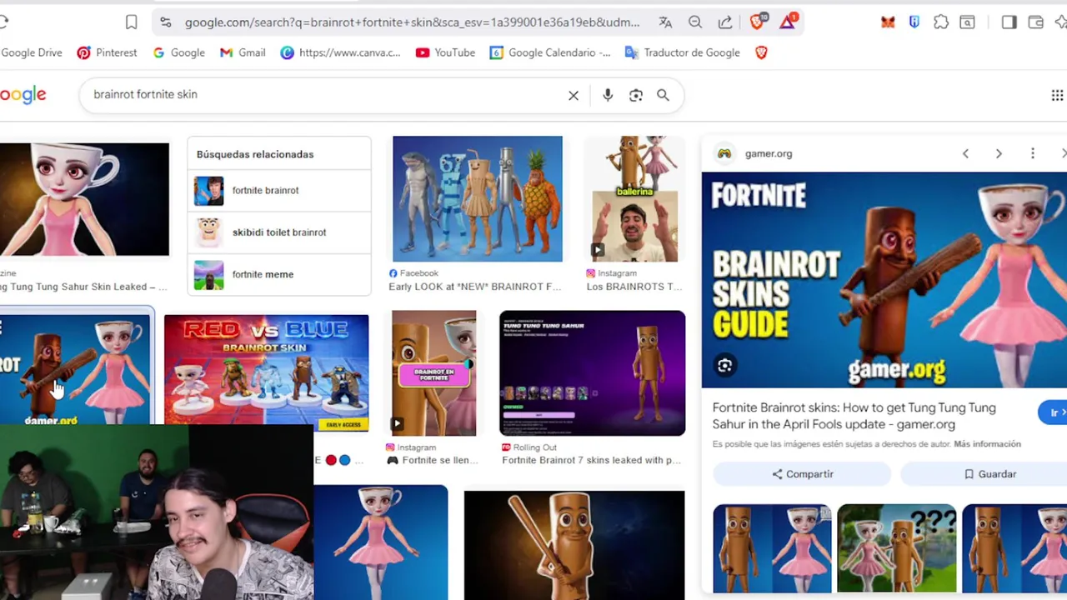Toggle the browser sidebar panel icon
This screenshot has height=600, width=1067.
click(1009, 22)
